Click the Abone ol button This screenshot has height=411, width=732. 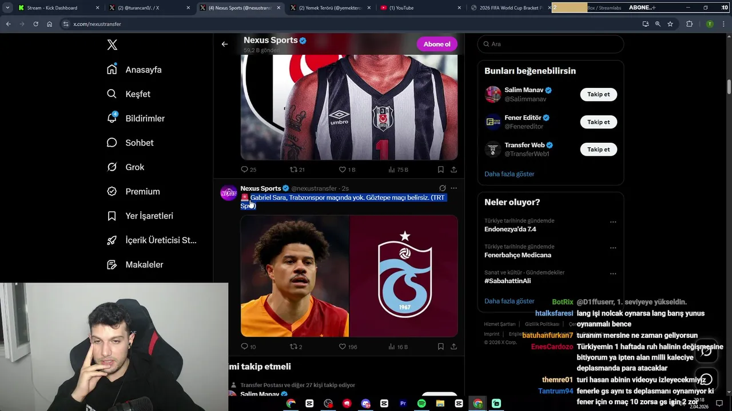coord(437,44)
